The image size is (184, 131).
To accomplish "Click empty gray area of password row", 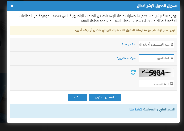I will pos(63,58).
